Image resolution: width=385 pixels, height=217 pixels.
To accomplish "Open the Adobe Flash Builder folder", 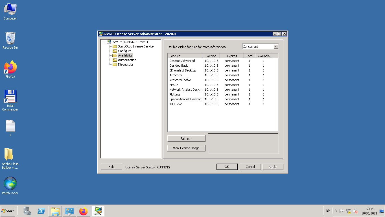I will click(x=10, y=158).
